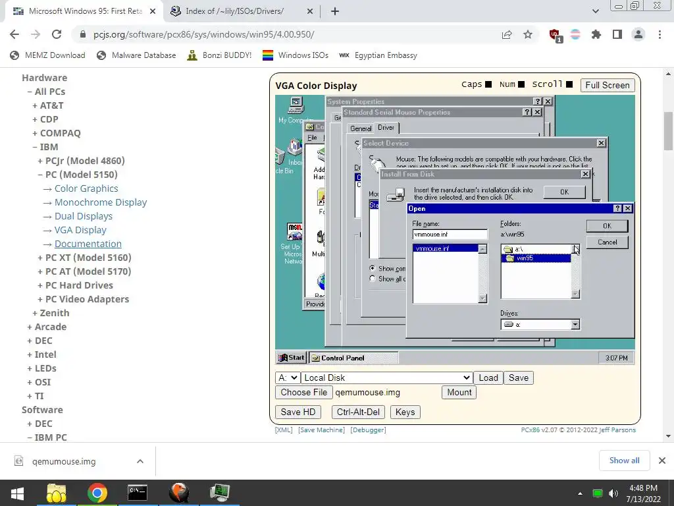Click the Full Screen button

(x=607, y=85)
